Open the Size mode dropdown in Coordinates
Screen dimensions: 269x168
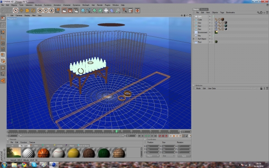coord(168,156)
